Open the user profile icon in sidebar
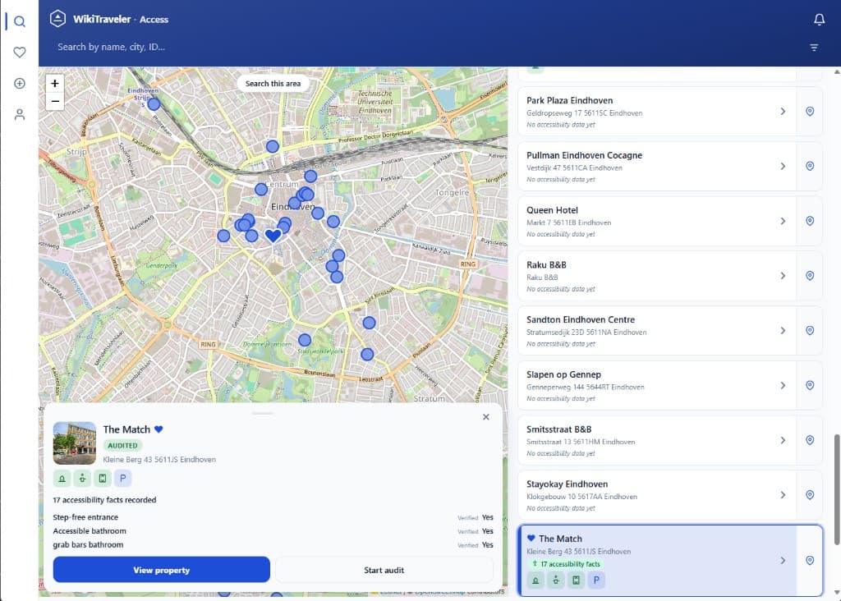Viewport: 841px width, 601px height. [20, 114]
